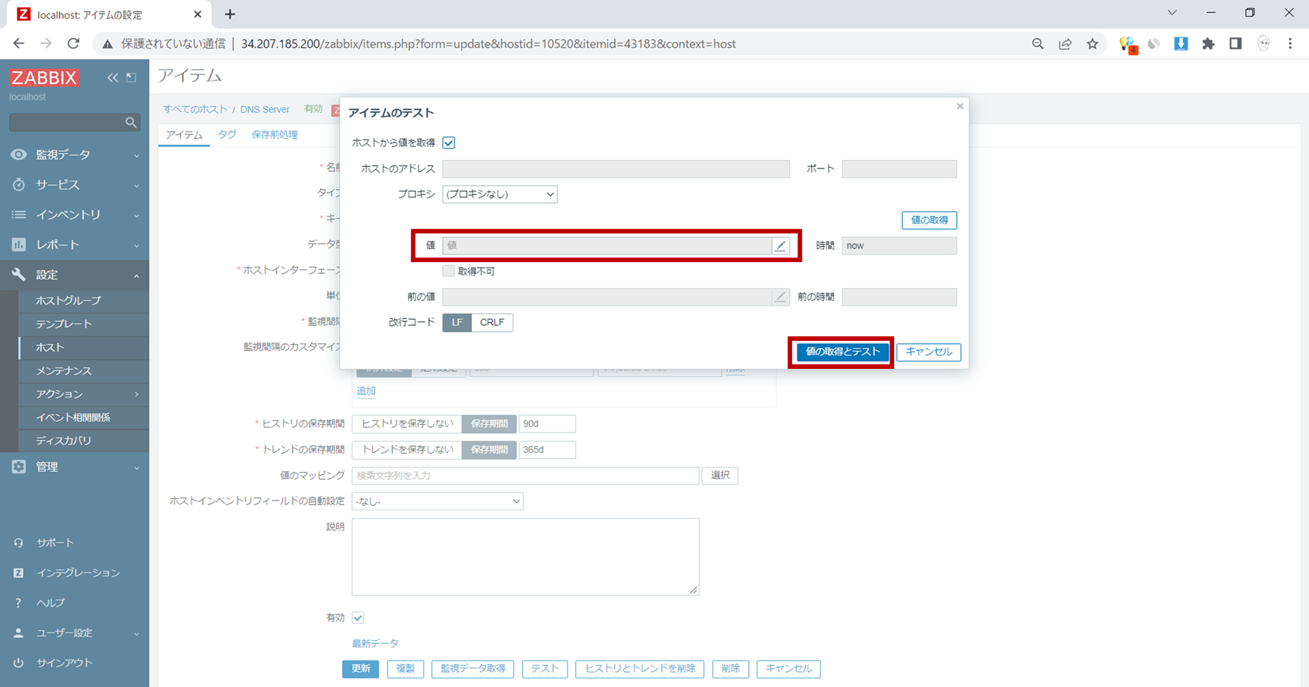Click pencil icon in 値 field

point(780,245)
